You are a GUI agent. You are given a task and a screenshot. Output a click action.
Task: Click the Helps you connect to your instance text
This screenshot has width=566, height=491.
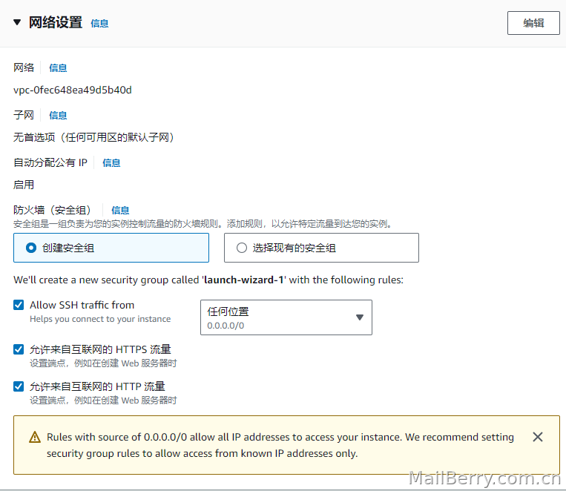click(100, 319)
